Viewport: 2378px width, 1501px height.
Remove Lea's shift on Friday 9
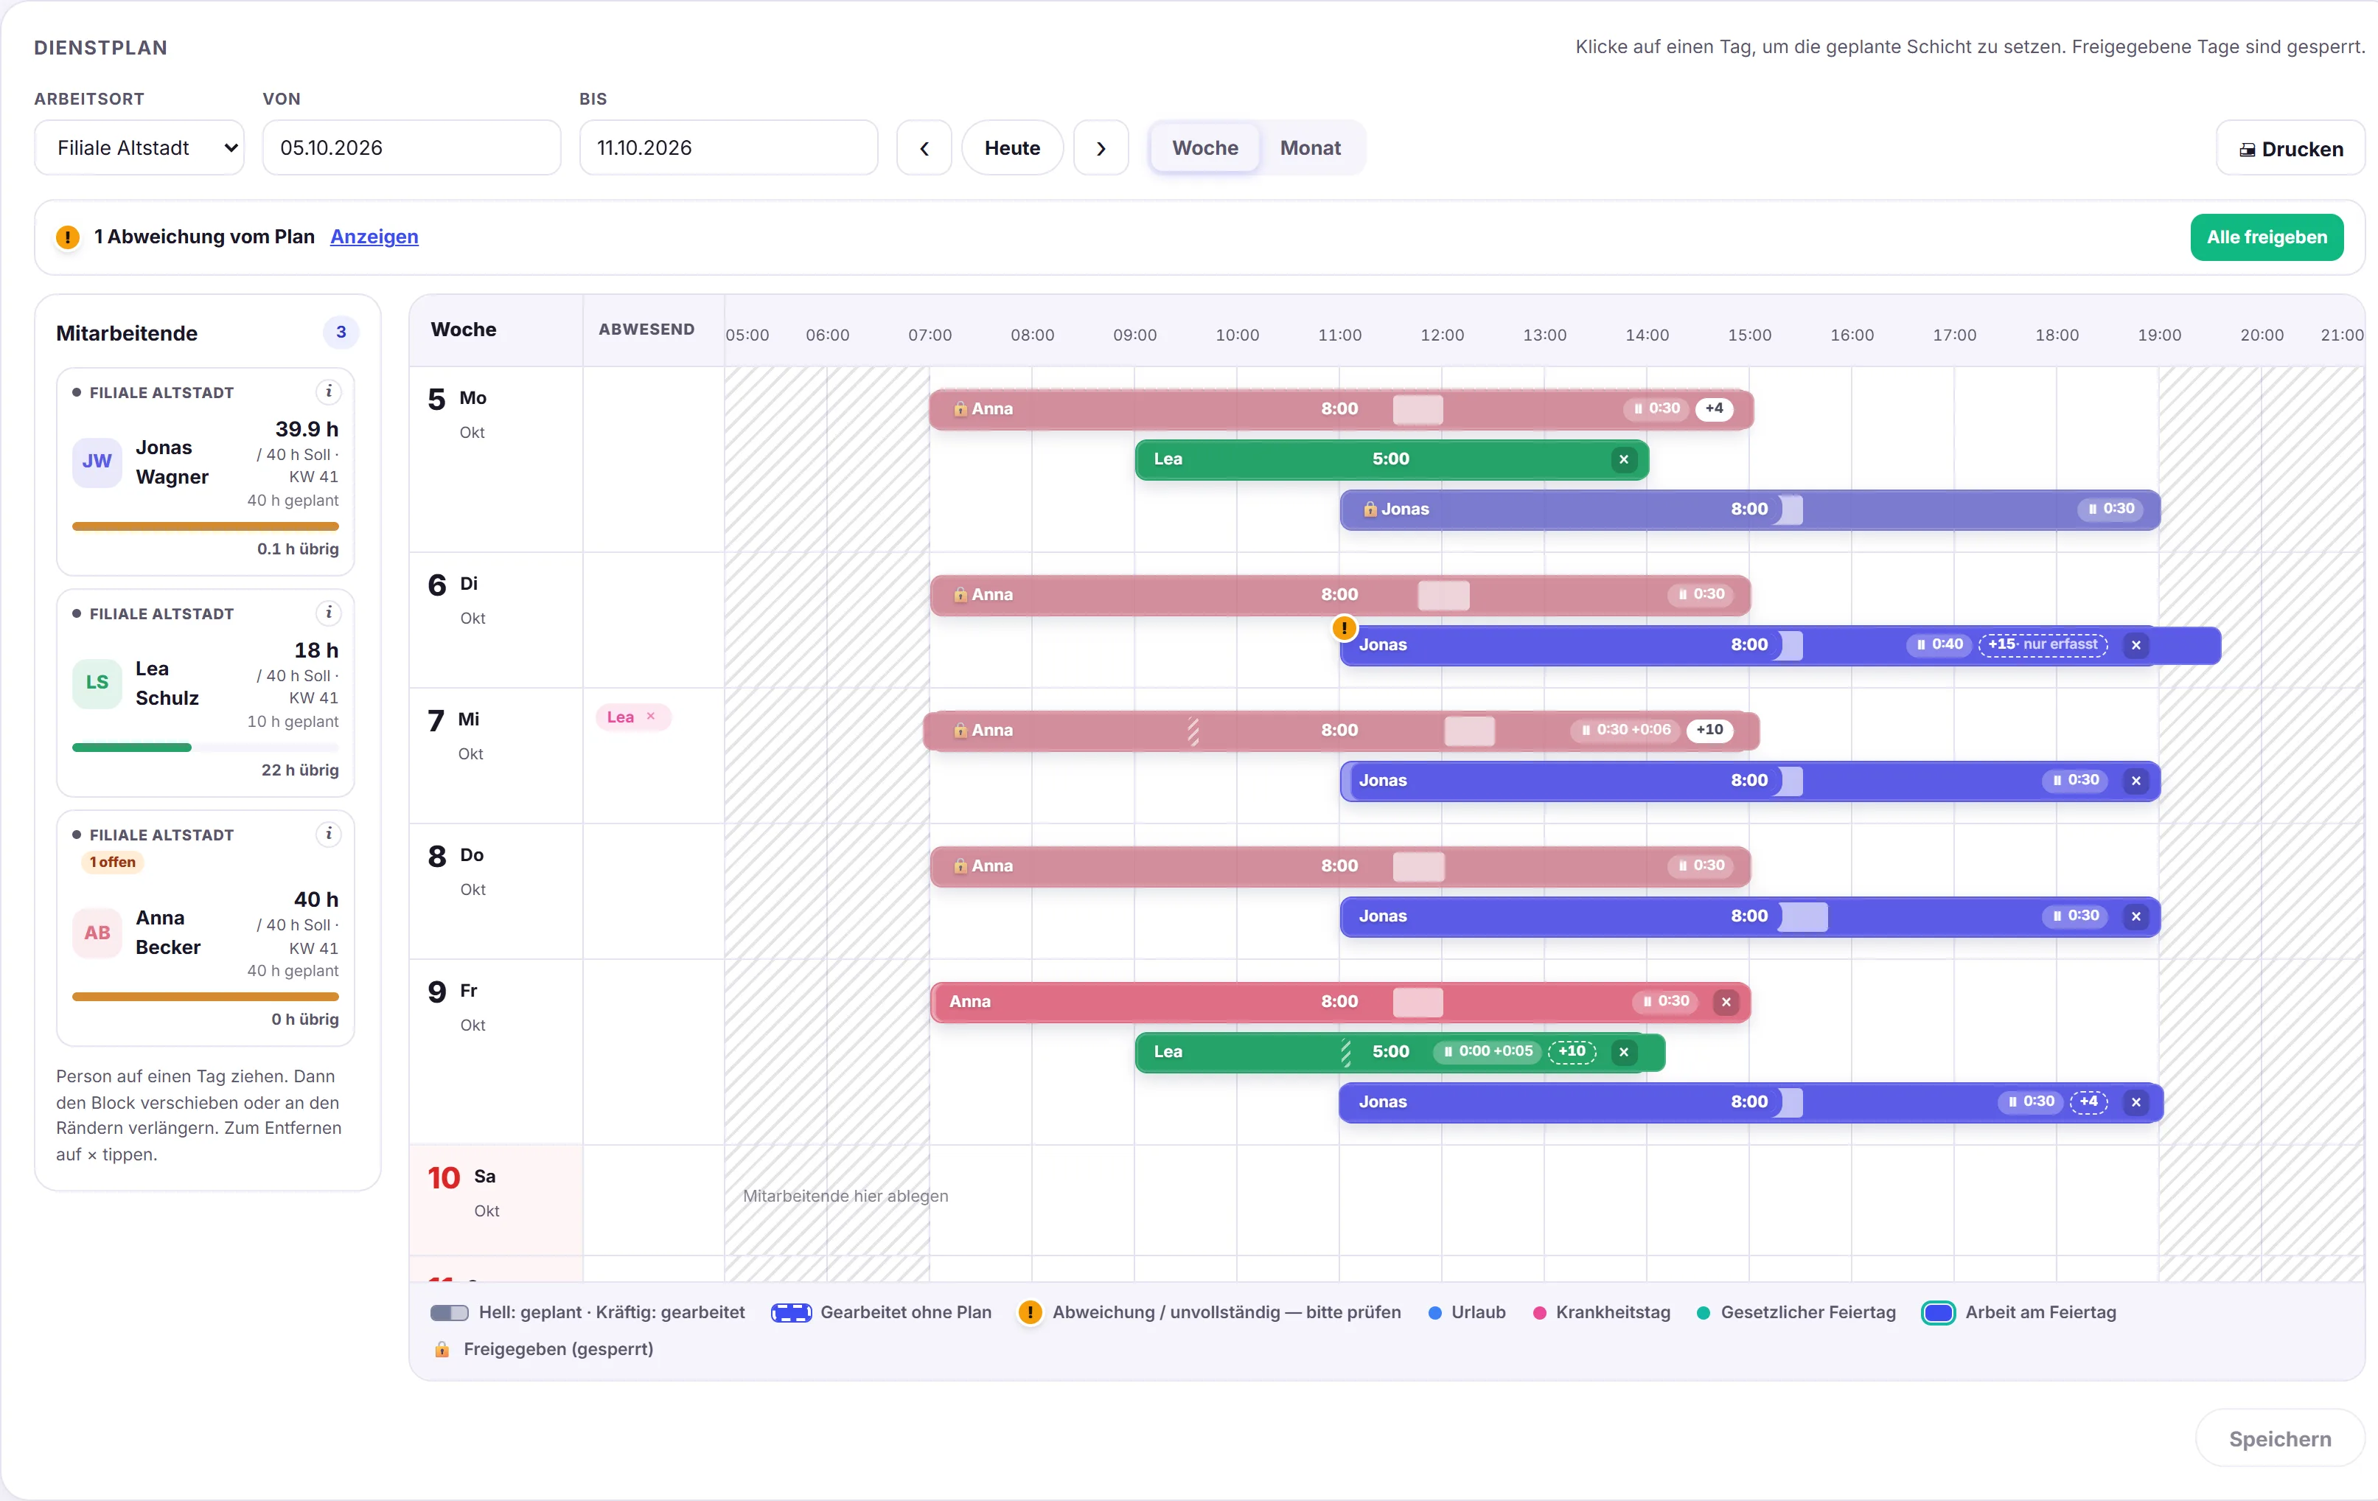pos(1623,1052)
